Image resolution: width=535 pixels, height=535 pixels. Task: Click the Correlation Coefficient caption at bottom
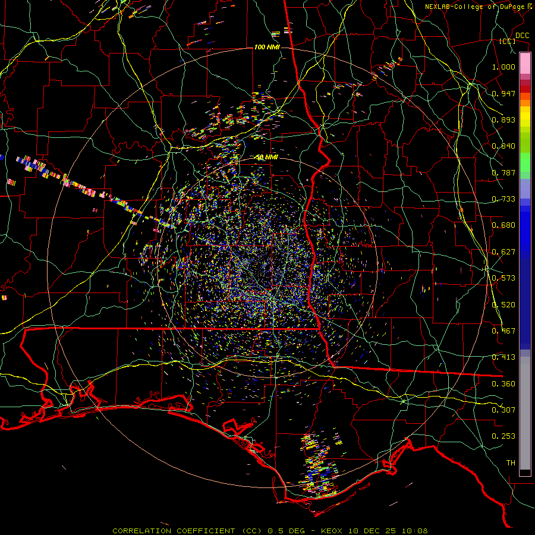270,531
